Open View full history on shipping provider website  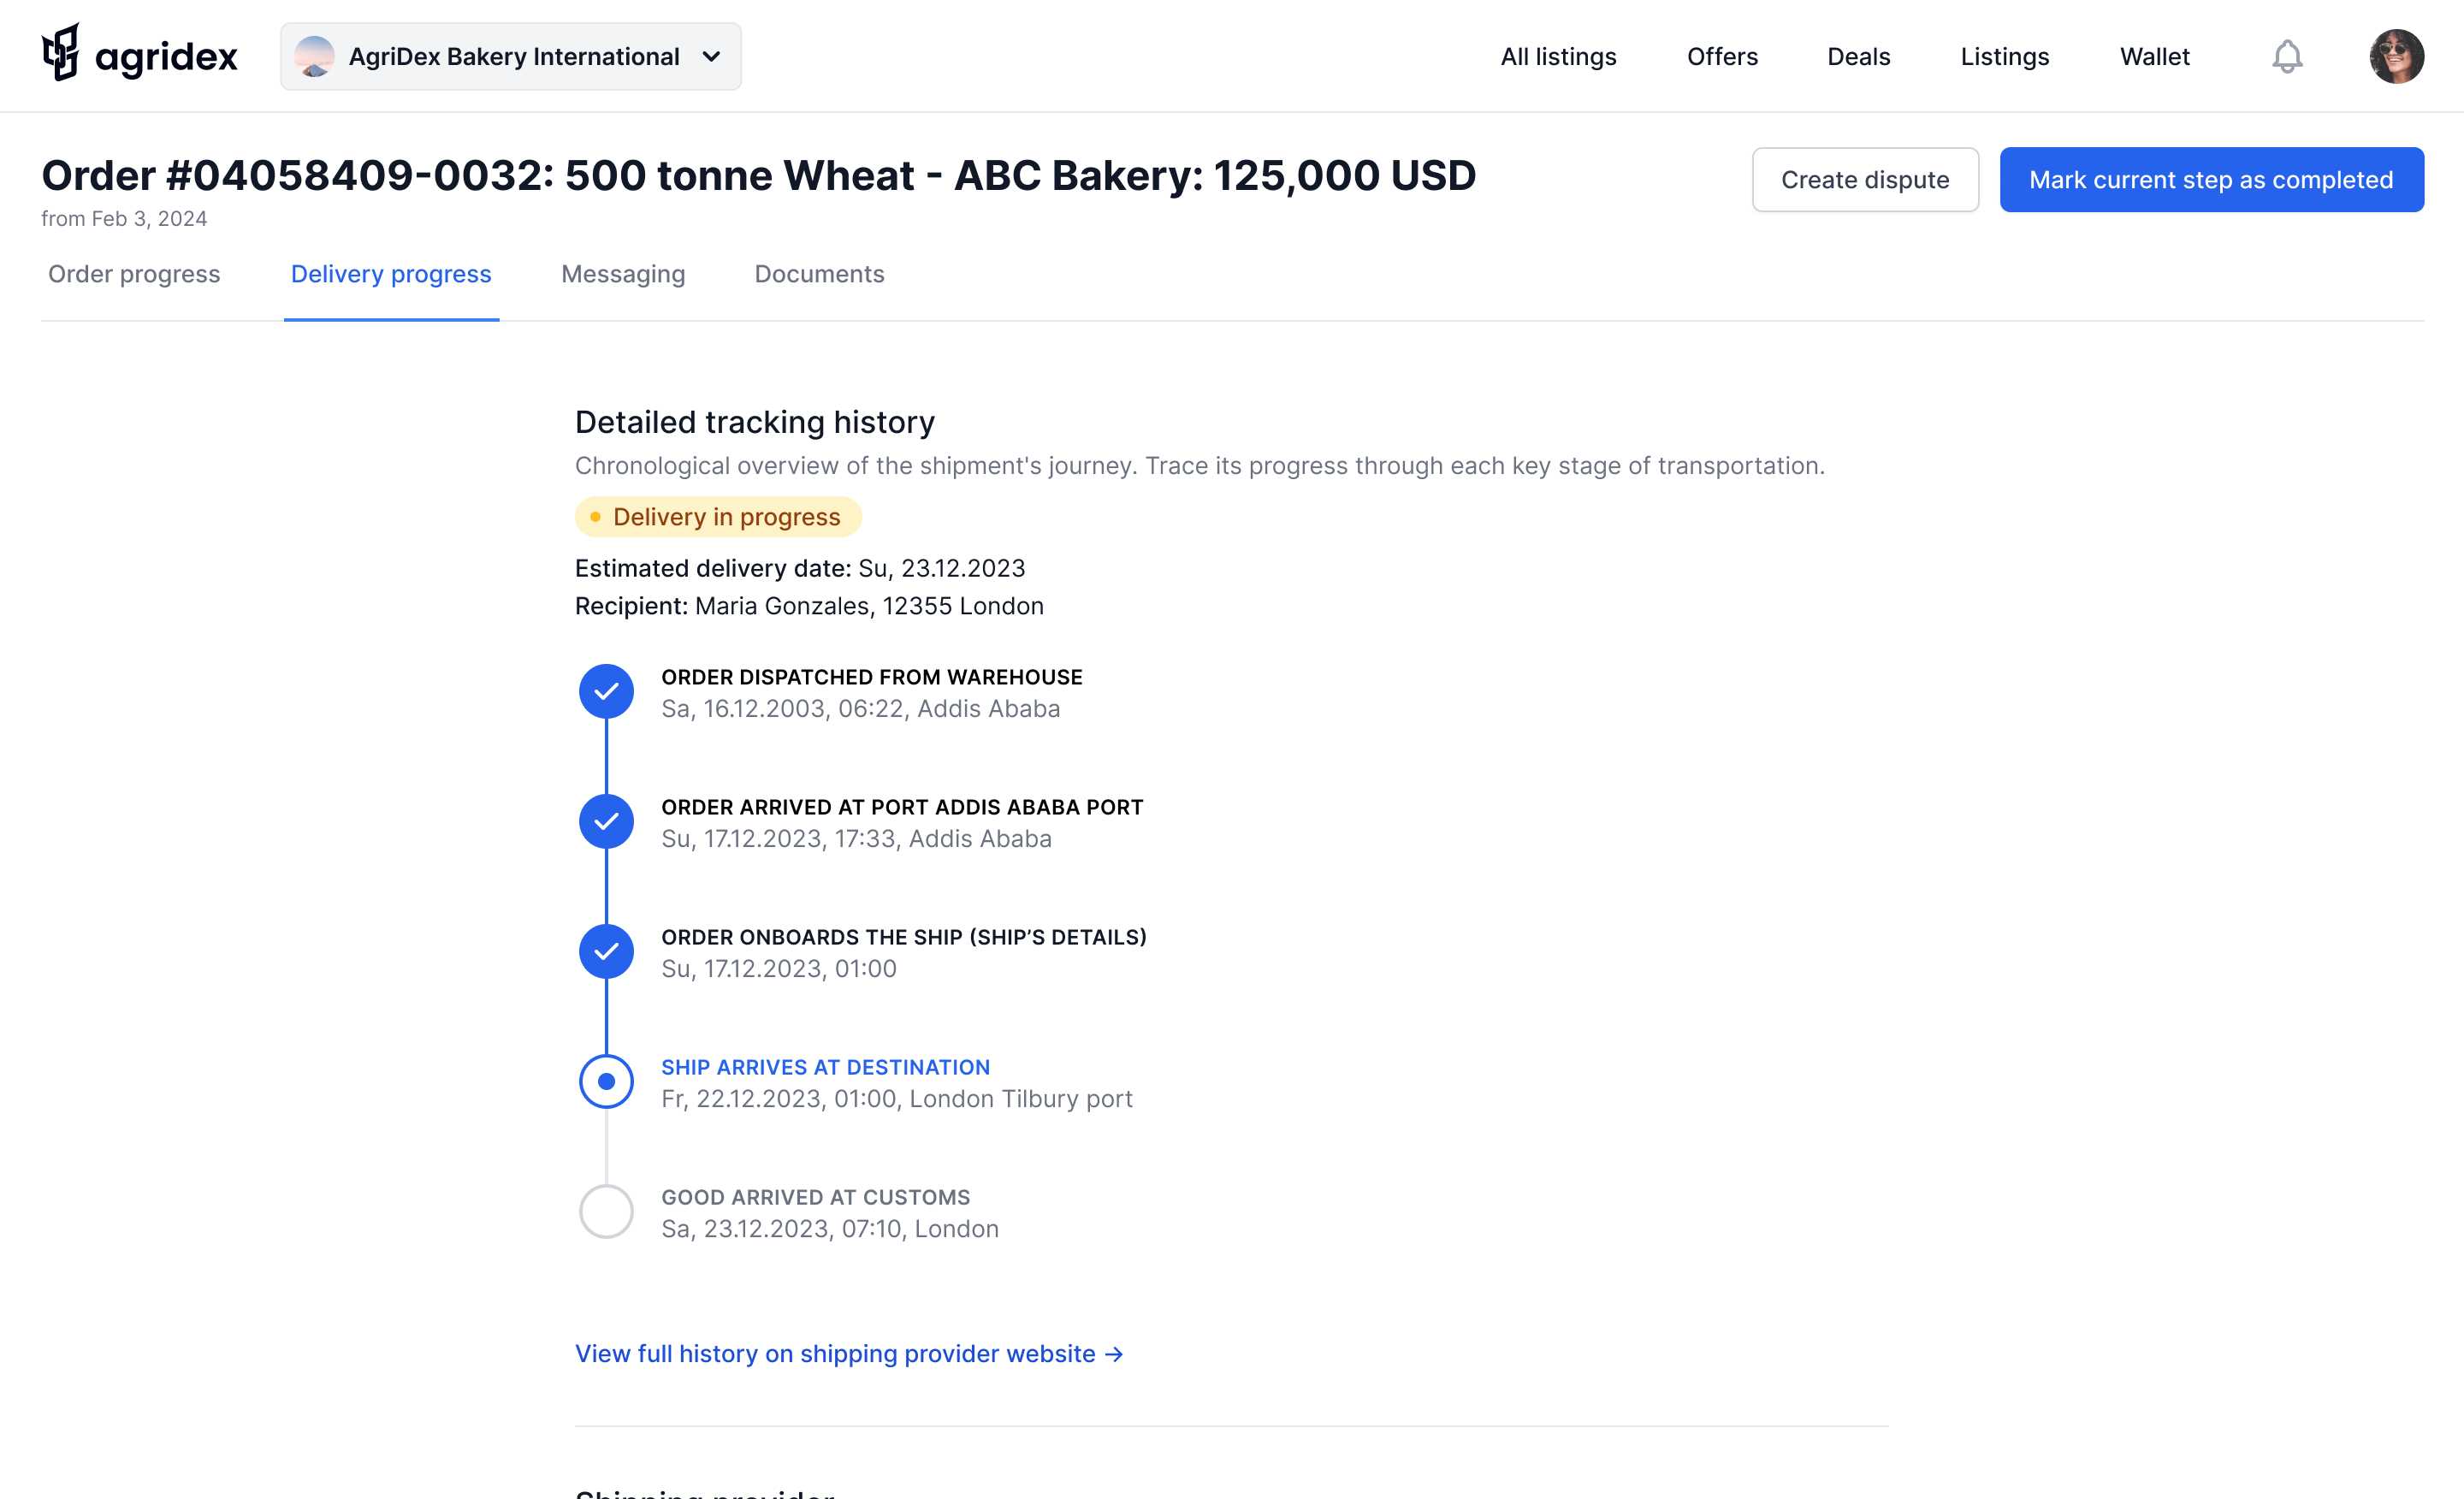point(835,1354)
